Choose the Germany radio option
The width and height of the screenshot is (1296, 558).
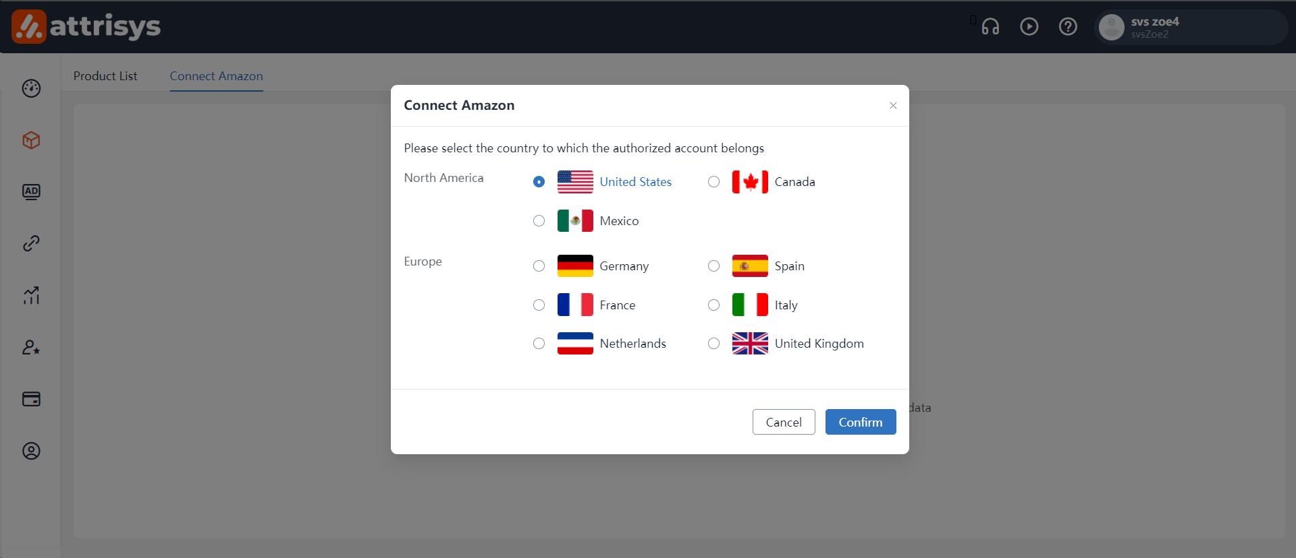539,266
